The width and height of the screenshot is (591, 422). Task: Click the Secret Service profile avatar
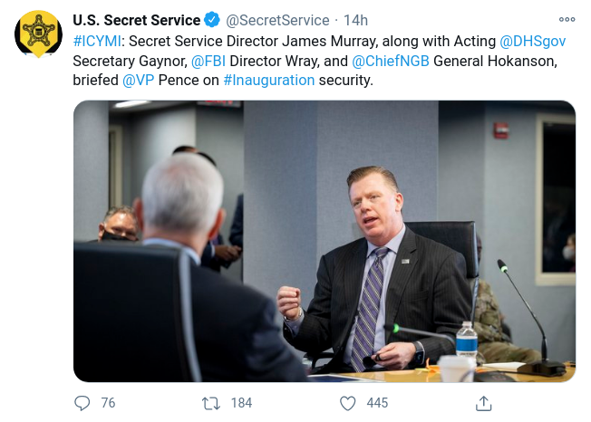click(x=38, y=36)
